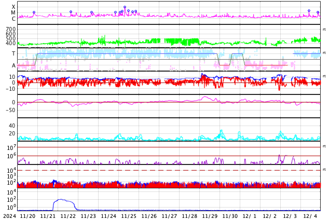Click the A sector axis label
The height and width of the screenshot is (220, 329).
pyautogui.click(x=13, y=66)
